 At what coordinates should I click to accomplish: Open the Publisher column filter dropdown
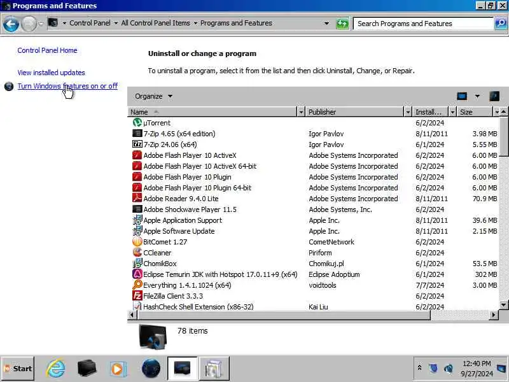tap(408, 112)
